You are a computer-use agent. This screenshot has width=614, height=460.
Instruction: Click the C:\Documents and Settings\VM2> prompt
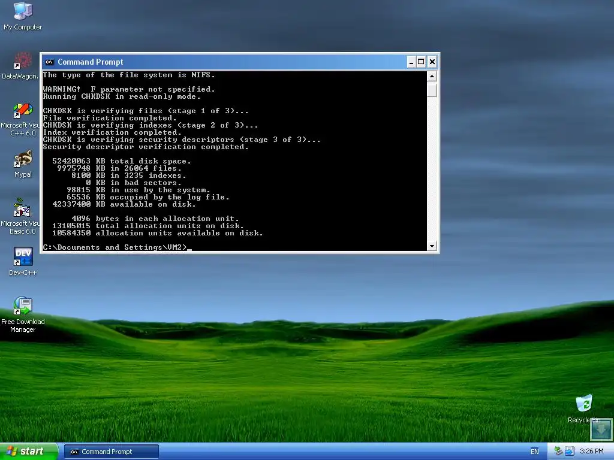click(x=115, y=247)
